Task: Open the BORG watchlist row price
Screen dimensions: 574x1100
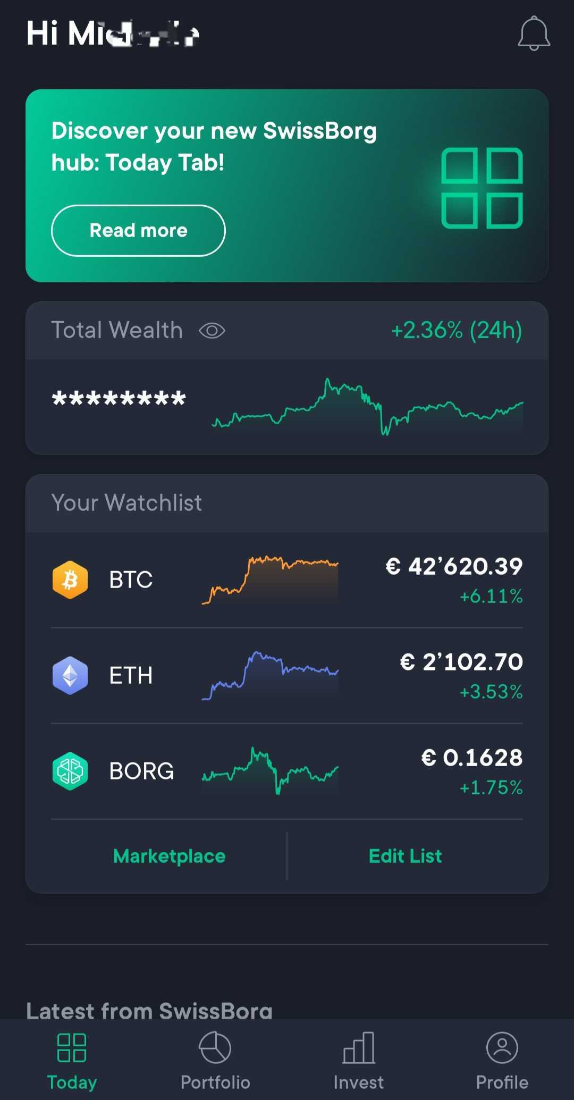Action: (x=472, y=758)
